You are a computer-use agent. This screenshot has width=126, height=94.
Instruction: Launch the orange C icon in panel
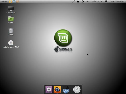point(18,1)
